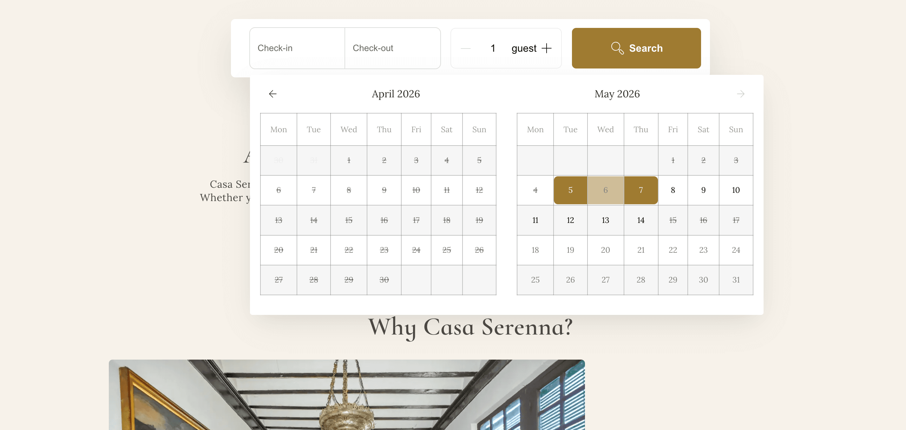
Task: Click the May 2026 month label
Action: (x=617, y=94)
